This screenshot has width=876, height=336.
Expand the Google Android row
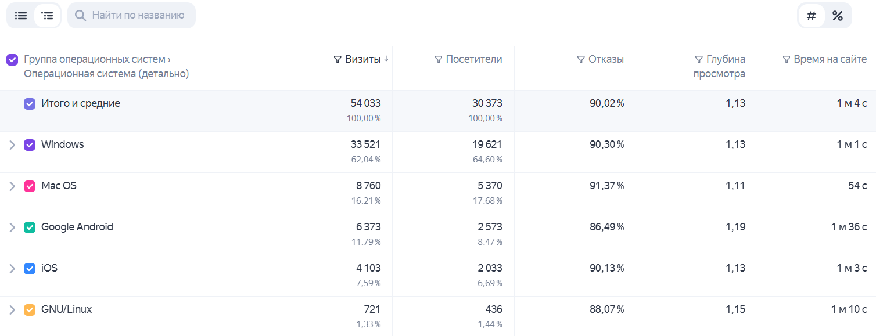pyautogui.click(x=12, y=227)
